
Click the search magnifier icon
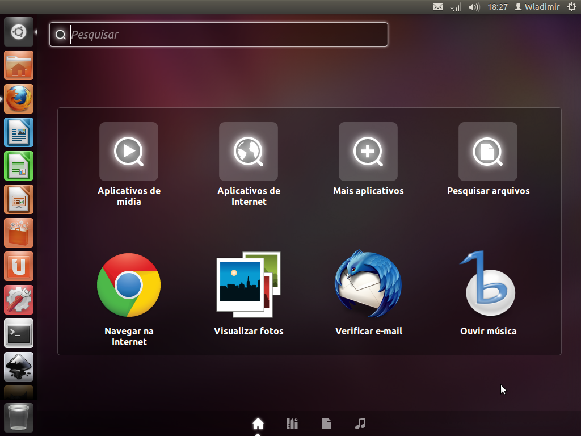60,35
